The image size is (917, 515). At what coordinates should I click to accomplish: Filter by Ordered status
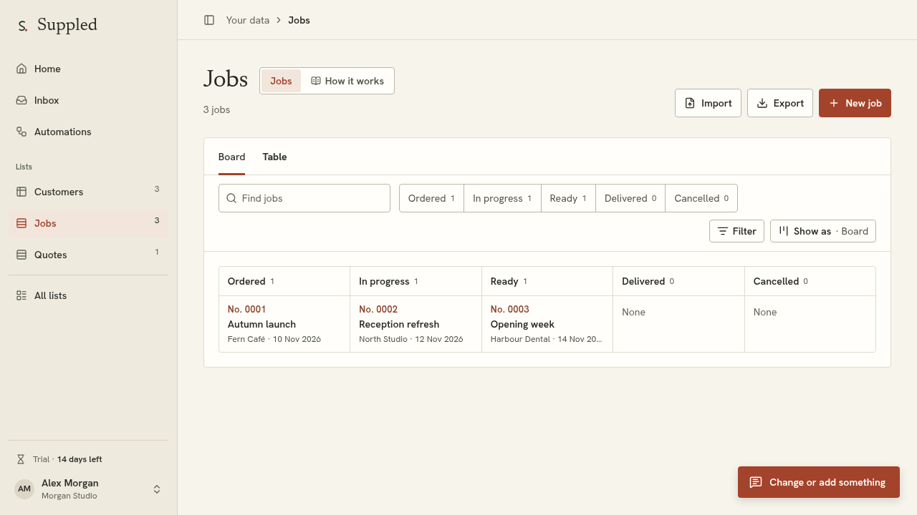pos(431,198)
